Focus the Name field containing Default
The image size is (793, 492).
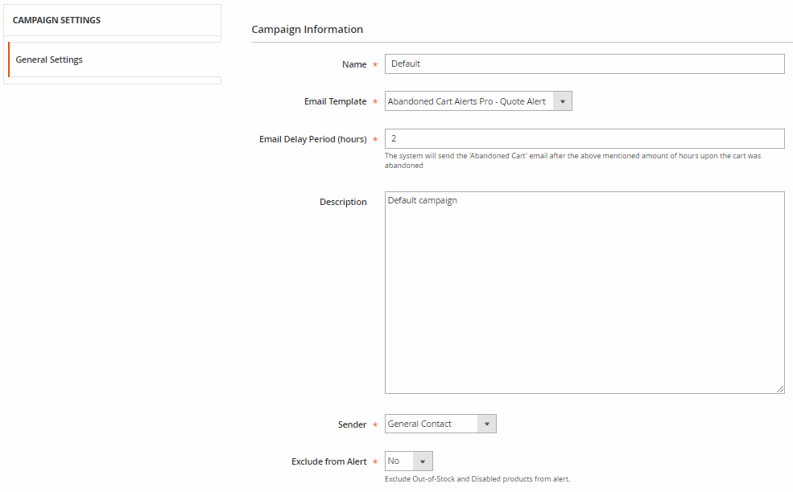(584, 64)
